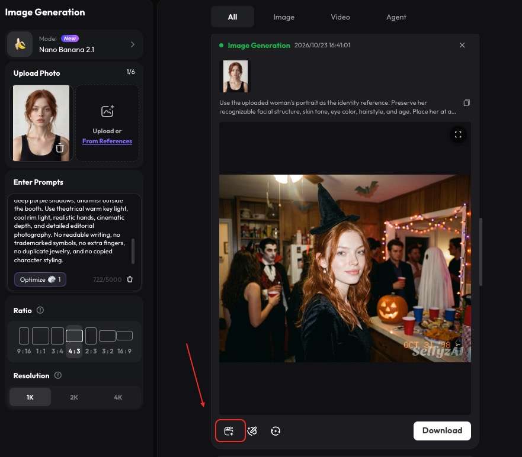Click the Optimize prompt button
Screen dimensions: 522x457
(x=40, y=279)
